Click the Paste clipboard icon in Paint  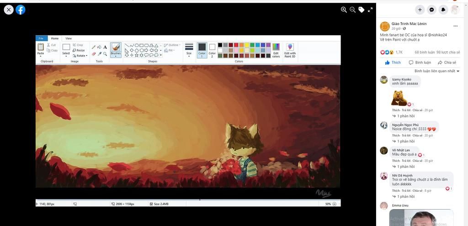tap(41, 47)
